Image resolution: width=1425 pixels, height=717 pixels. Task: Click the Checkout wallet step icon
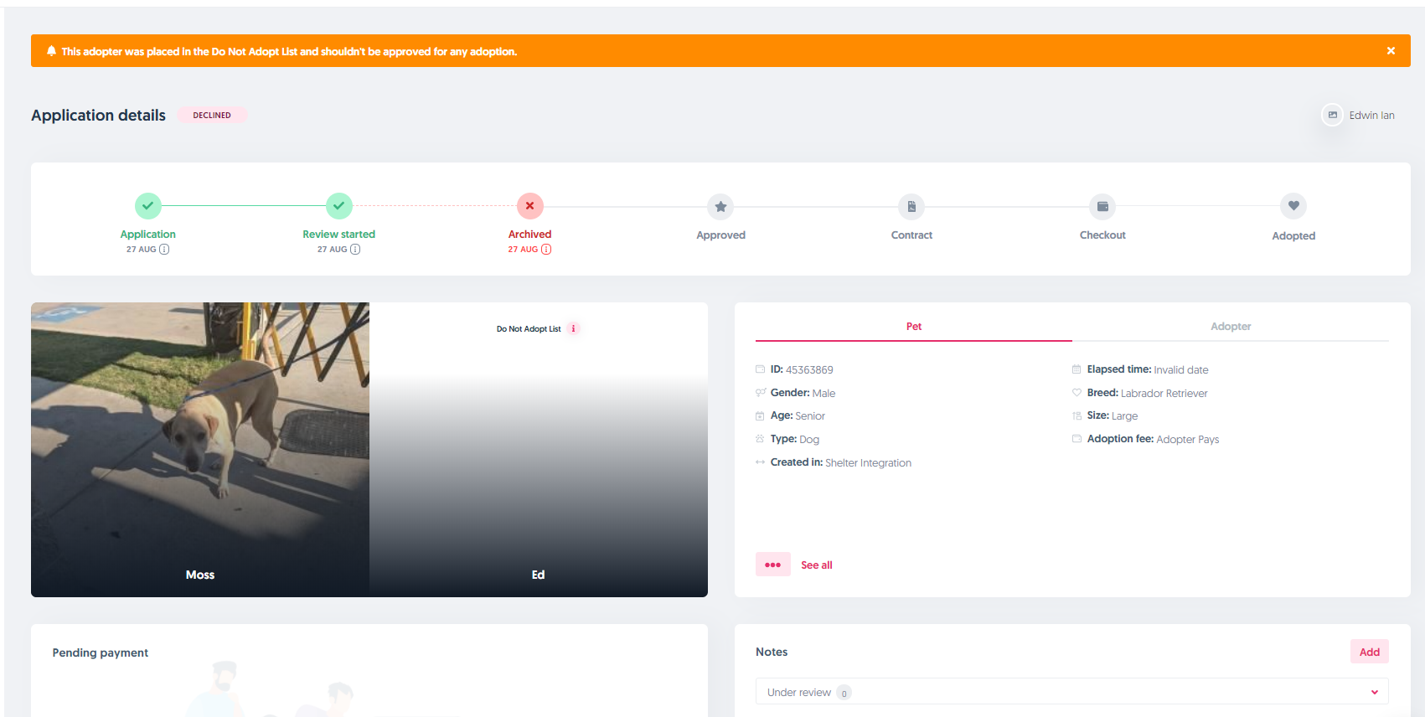pos(1102,206)
